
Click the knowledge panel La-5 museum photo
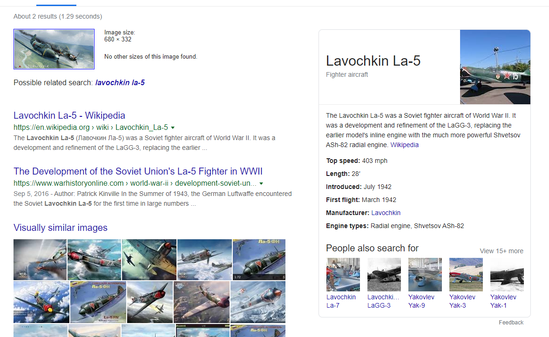pyautogui.click(x=495, y=67)
